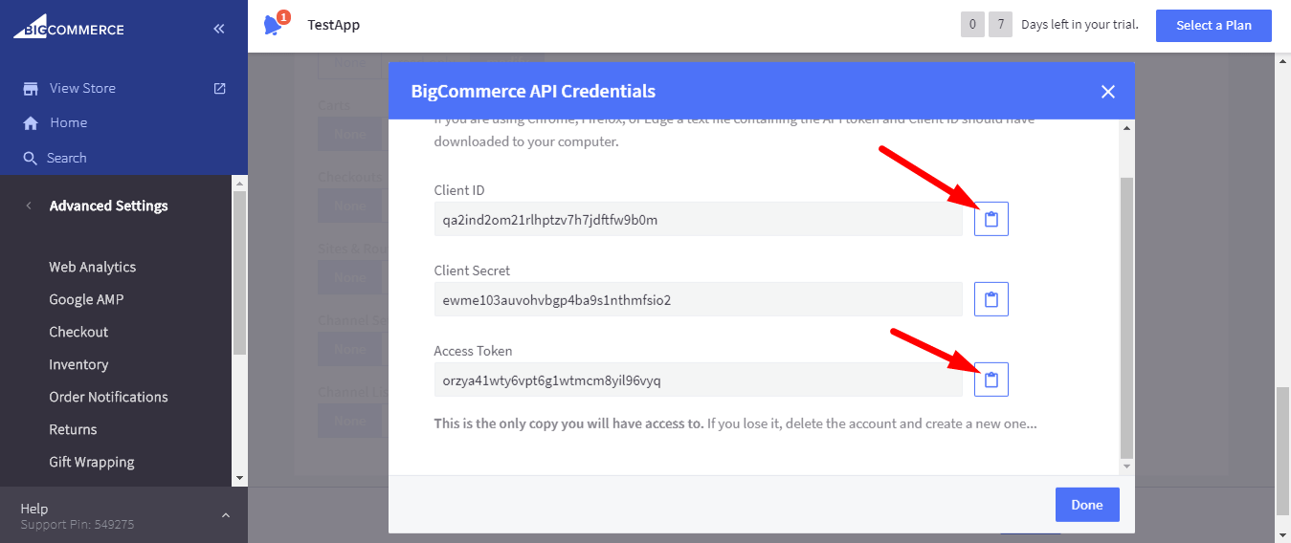
Task: Copy the Access Token to clipboard
Action: [991, 380]
